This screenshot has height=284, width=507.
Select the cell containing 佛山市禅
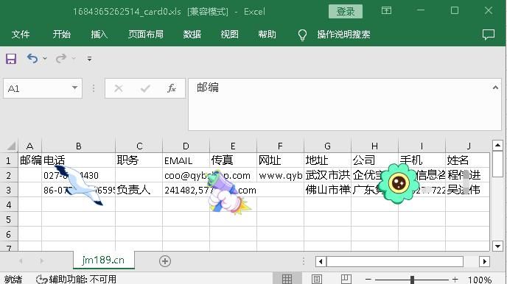click(327, 190)
